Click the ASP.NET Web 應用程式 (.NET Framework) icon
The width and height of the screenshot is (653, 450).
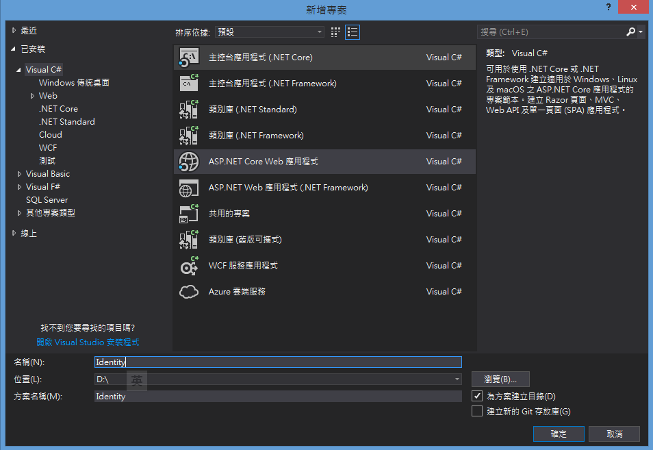point(189,188)
